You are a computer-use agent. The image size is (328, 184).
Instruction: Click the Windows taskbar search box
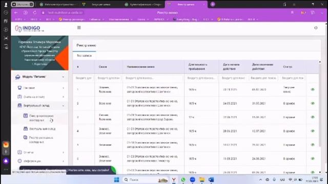[x=146, y=179]
